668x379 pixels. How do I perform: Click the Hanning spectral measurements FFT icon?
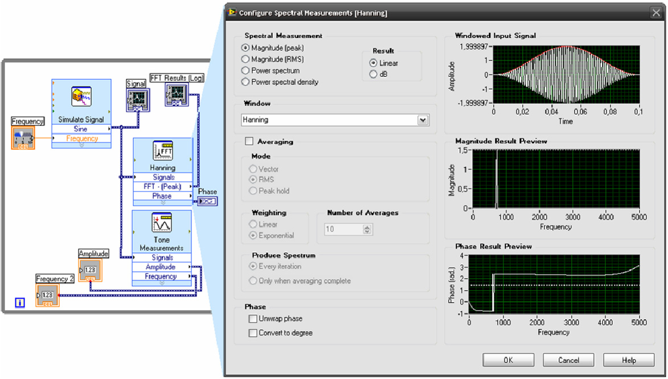[163, 152]
